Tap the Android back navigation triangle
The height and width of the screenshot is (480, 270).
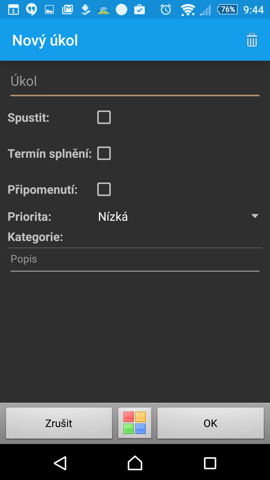coord(60,463)
